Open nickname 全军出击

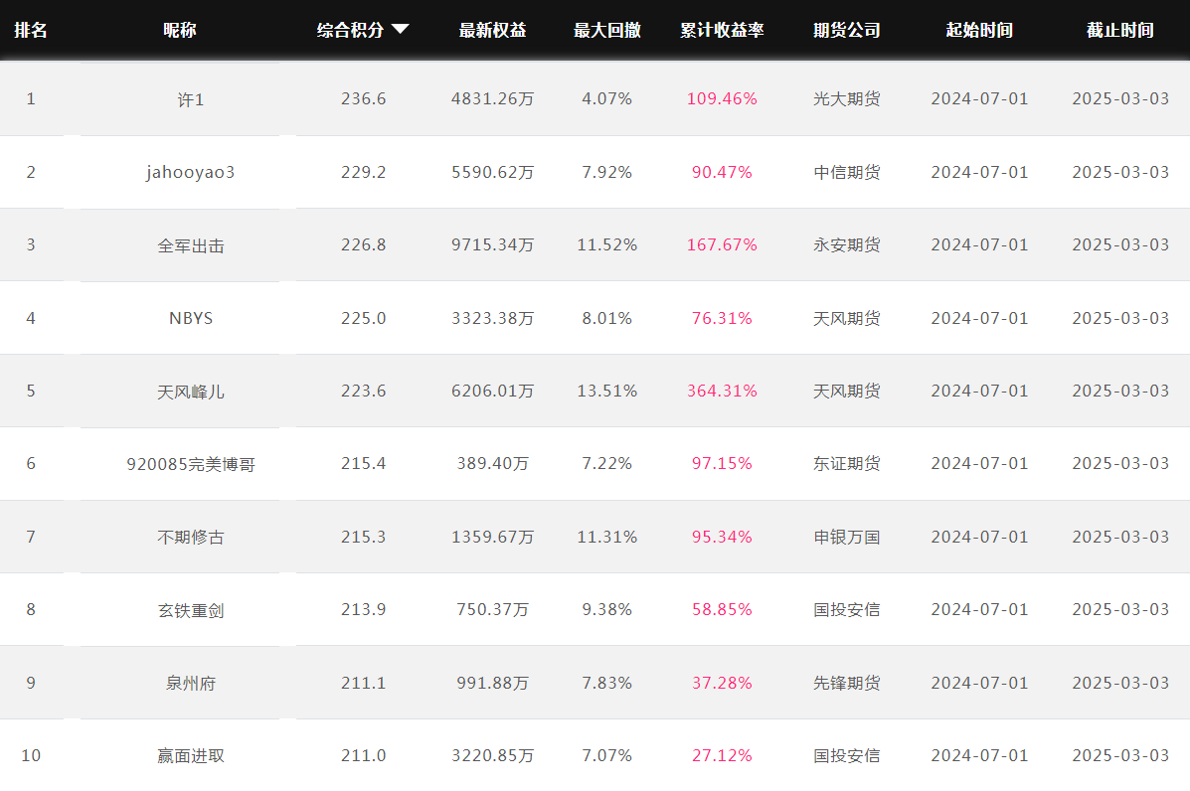(191, 245)
